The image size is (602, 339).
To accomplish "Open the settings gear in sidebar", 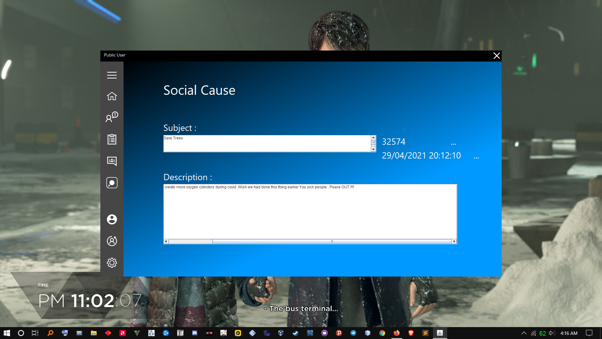I will coord(112,263).
